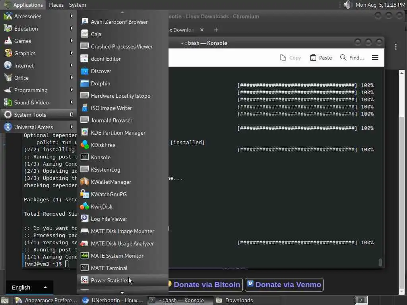Click the show desktop button in bottom panel
The width and height of the screenshot is (407, 305).
(5, 300)
